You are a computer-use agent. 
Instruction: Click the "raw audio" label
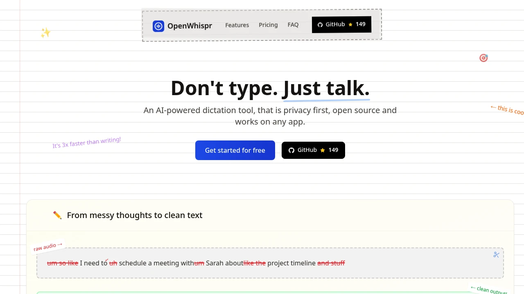(48, 247)
